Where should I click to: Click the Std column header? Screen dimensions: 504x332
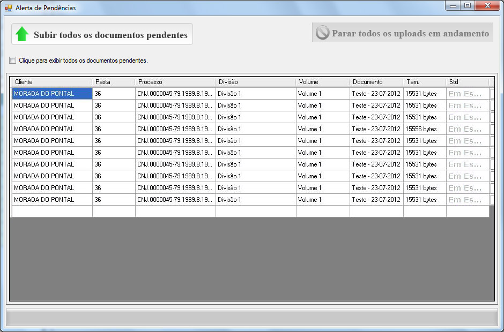pyautogui.click(x=466, y=82)
